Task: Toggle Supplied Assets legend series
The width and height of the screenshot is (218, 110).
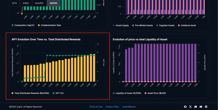Action: (x=165, y=26)
